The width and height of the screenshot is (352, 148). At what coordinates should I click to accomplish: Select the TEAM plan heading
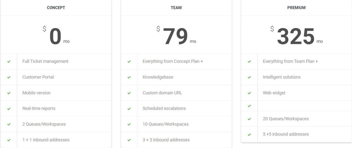[176, 8]
